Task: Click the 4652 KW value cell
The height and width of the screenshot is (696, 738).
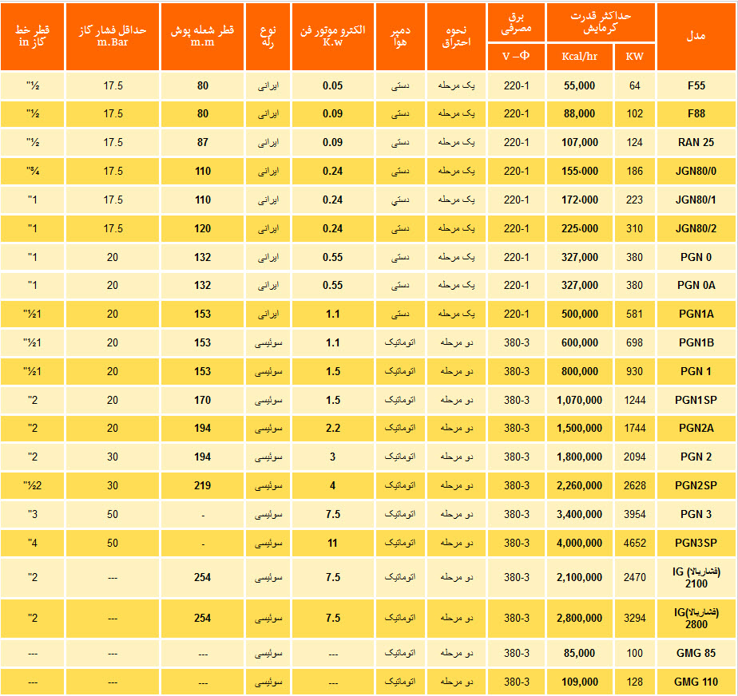Action: pos(635,544)
